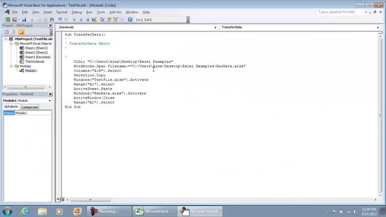
Task: Click the Redo toolbar icon
Action: (66, 19)
